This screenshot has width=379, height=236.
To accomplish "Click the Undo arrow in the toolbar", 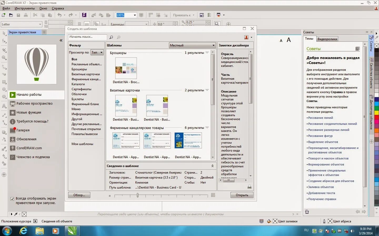I will coord(59,15).
